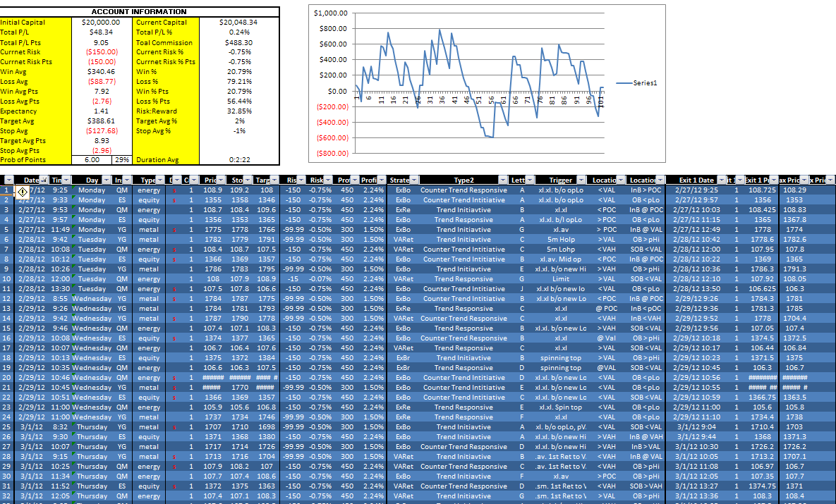836x504 pixels.
Task: Select the Loss % value 79.21%
Action: tap(238, 82)
